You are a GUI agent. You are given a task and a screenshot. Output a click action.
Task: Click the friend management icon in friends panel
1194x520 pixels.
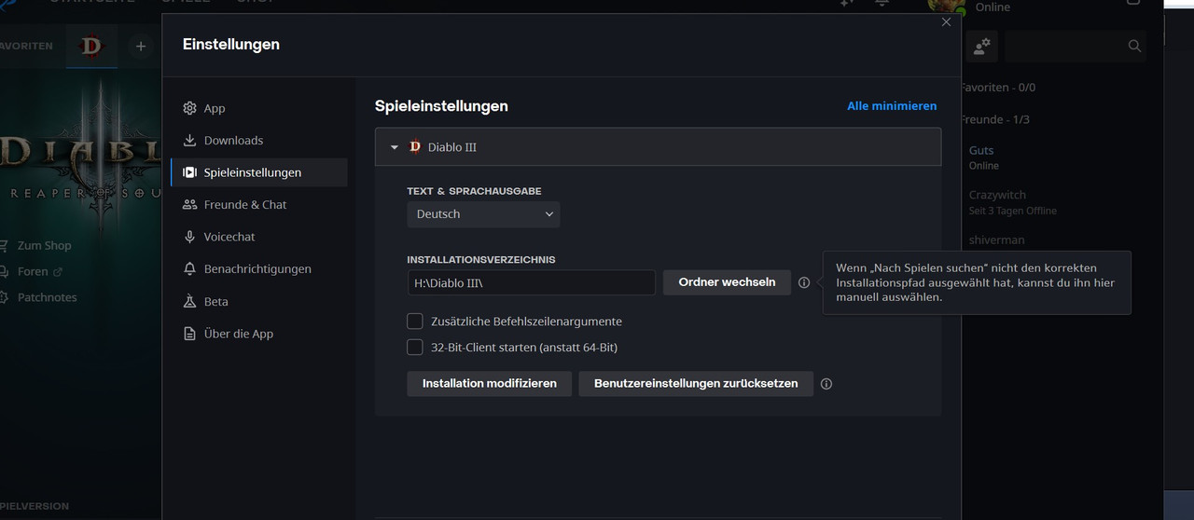click(x=981, y=46)
